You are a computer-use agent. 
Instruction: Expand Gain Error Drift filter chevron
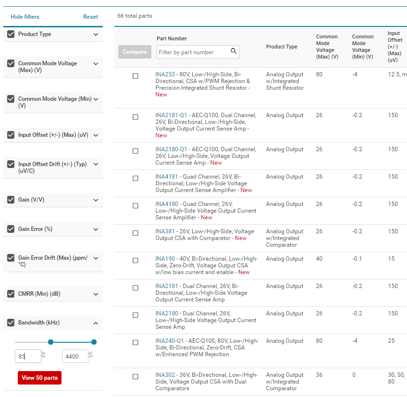(96, 258)
